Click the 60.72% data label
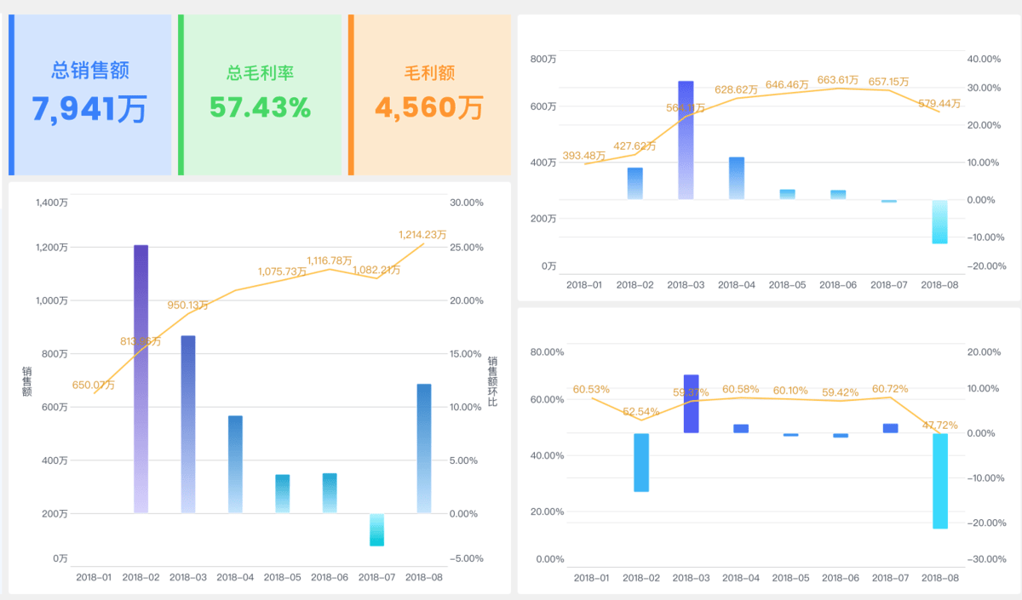Viewport: 1022px width, 600px height. (890, 389)
